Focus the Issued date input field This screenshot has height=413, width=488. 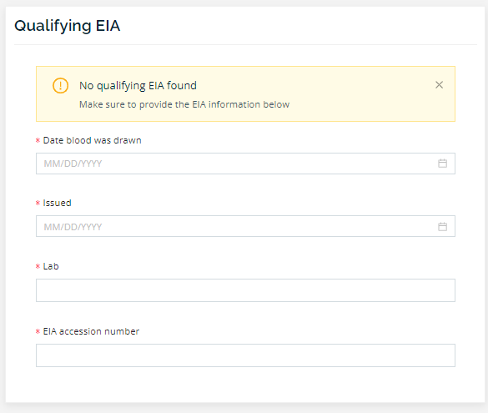(245, 226)
